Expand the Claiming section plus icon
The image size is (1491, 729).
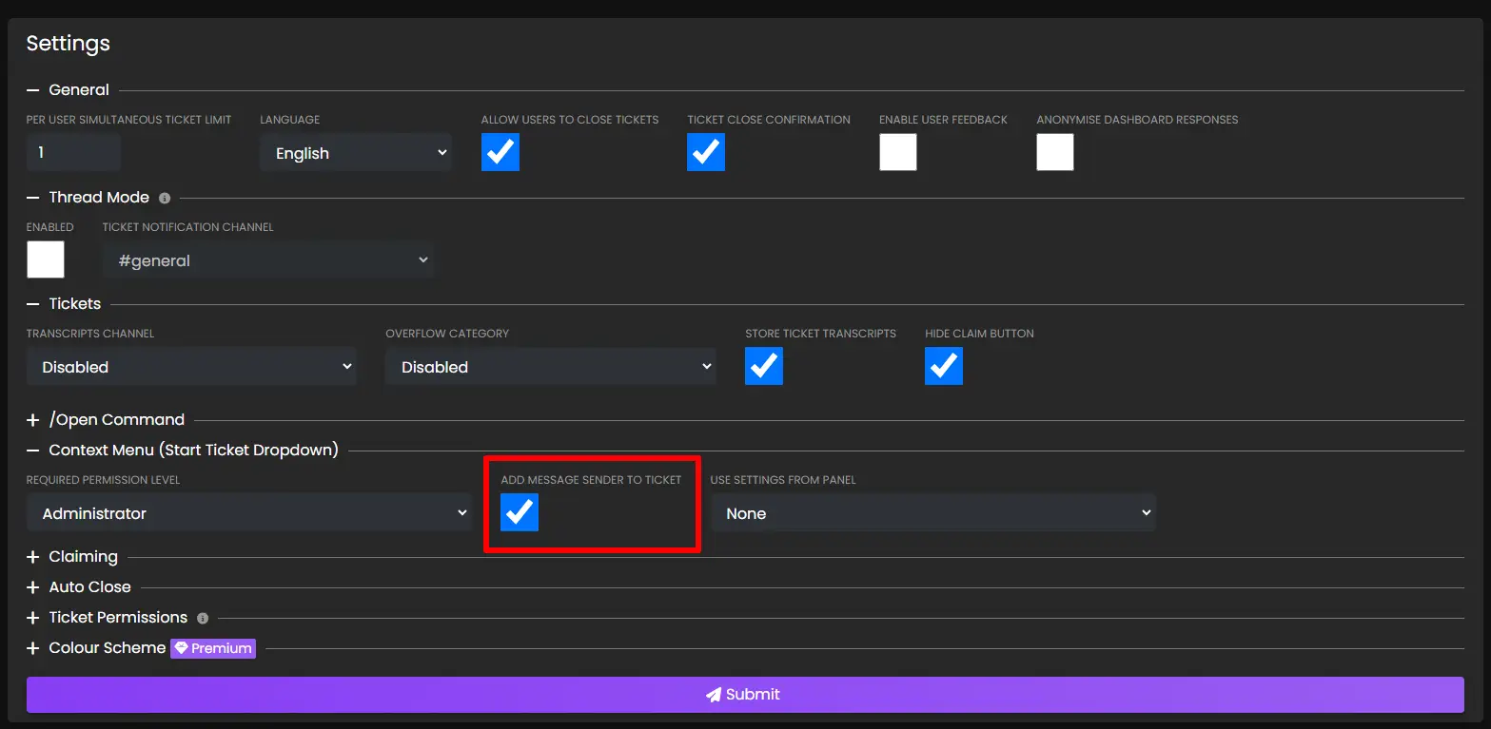[33, 557]
